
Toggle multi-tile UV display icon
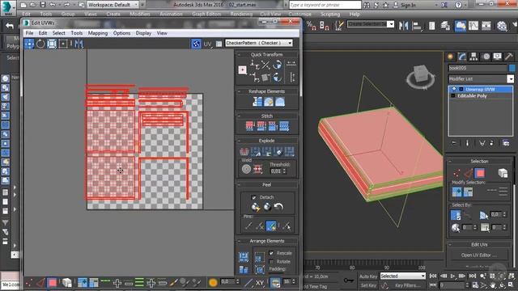tap(196, 44)
